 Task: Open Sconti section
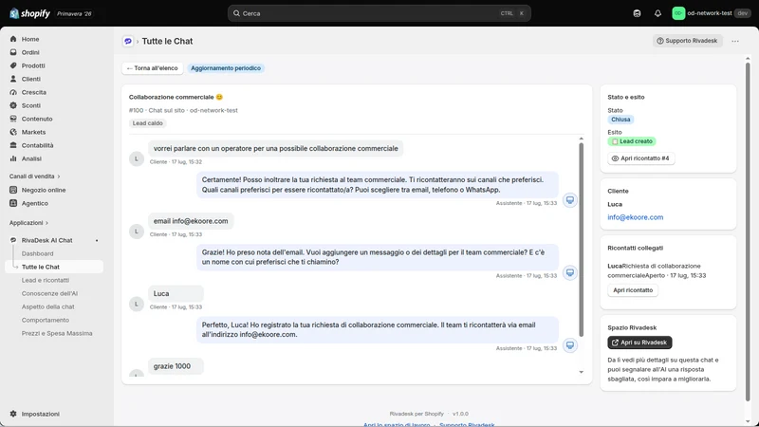[31, 105]
